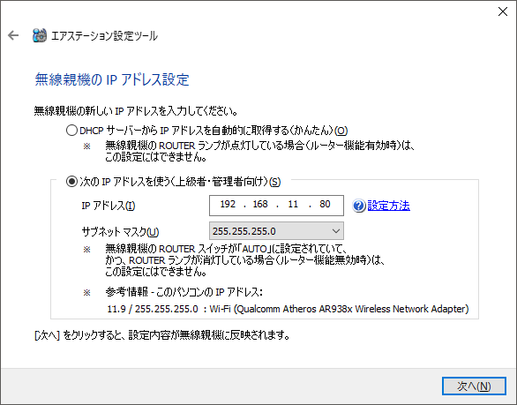
Task: Click the エアステーション設定ツール title text
Action: 104,35
